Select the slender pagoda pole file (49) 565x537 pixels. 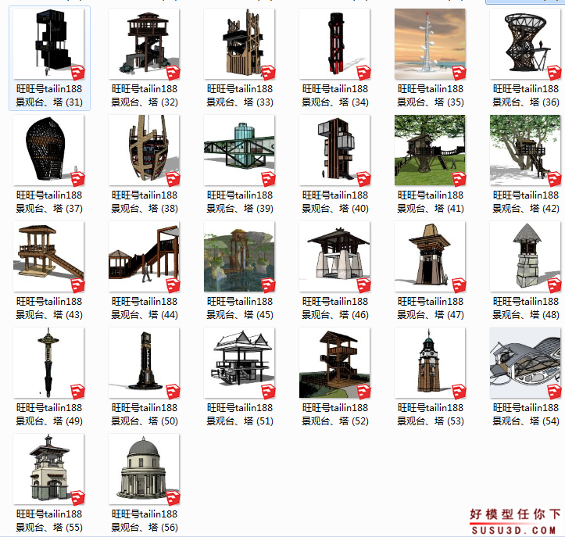[x=49, y=363]
